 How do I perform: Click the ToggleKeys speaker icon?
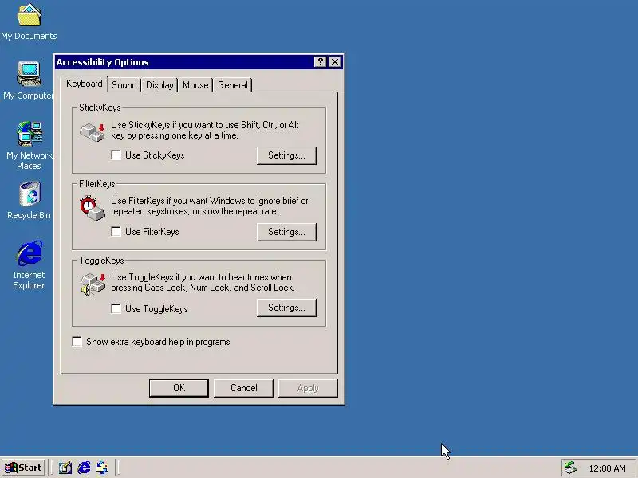(x=93, y=284)
